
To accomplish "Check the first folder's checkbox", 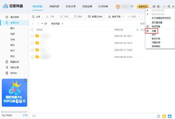I will [32, 36].
